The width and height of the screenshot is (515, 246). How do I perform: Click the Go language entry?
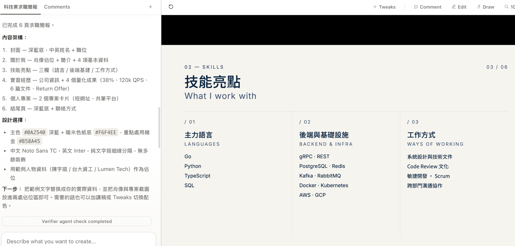[x=188, y=156]
